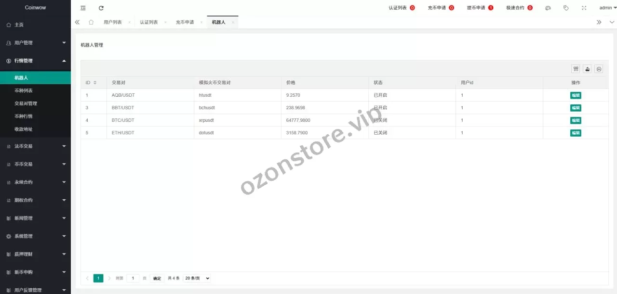Click the tag note icon in the header
The image size is (617, 294).
click(x=566, y=8)
